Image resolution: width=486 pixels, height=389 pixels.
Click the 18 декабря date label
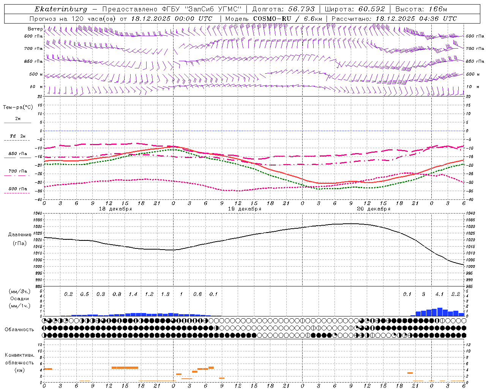coord(115,209)
